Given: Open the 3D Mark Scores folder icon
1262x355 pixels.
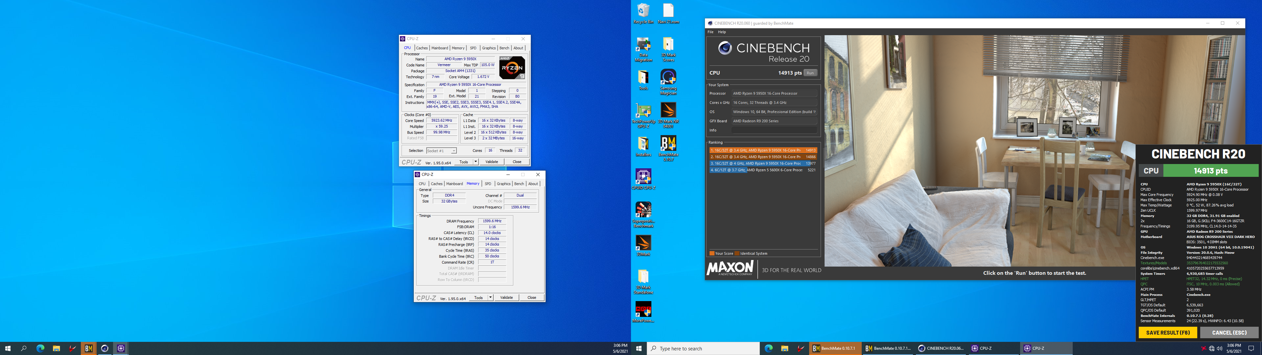Looking at the screenshot, I should pyautogui.click(x=668, y=49).
